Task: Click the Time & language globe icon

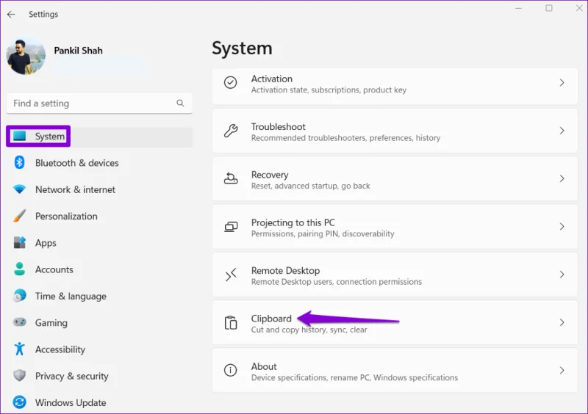Action: coord(20,296)
